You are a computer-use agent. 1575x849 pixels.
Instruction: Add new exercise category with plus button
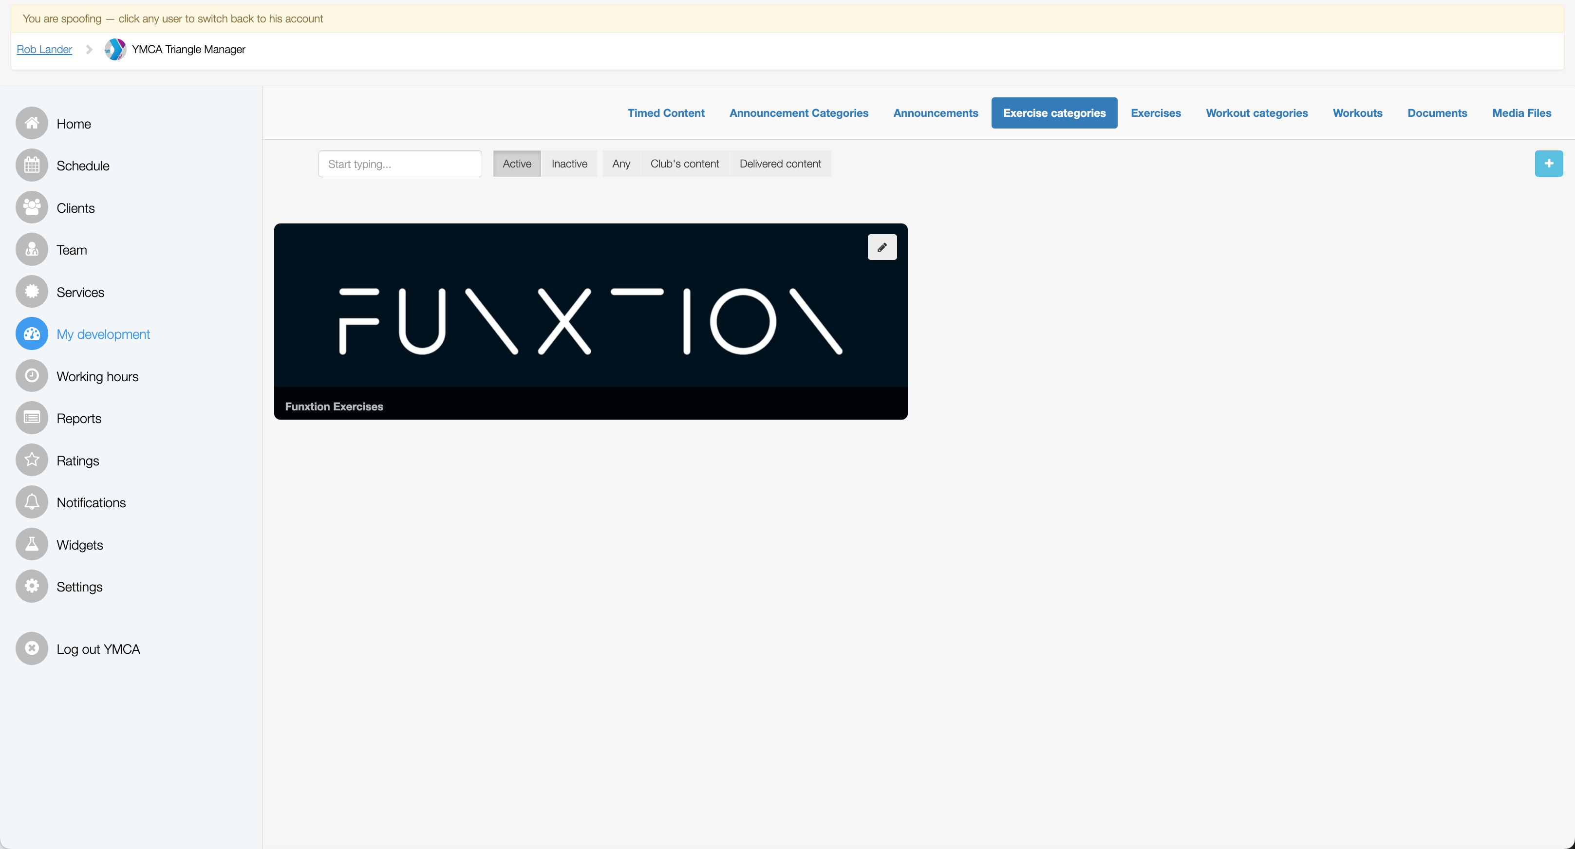[x=1549, y=164]
